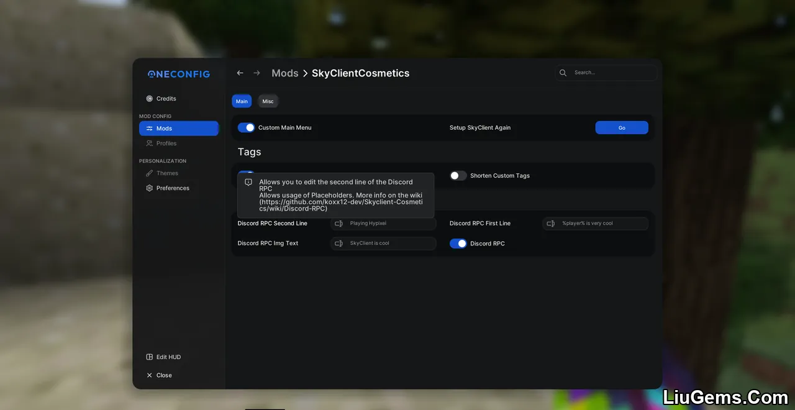The image size is (795, 410).
Task: Toggle Custom Main Menu switch
Action: click(x=246, y=127)
